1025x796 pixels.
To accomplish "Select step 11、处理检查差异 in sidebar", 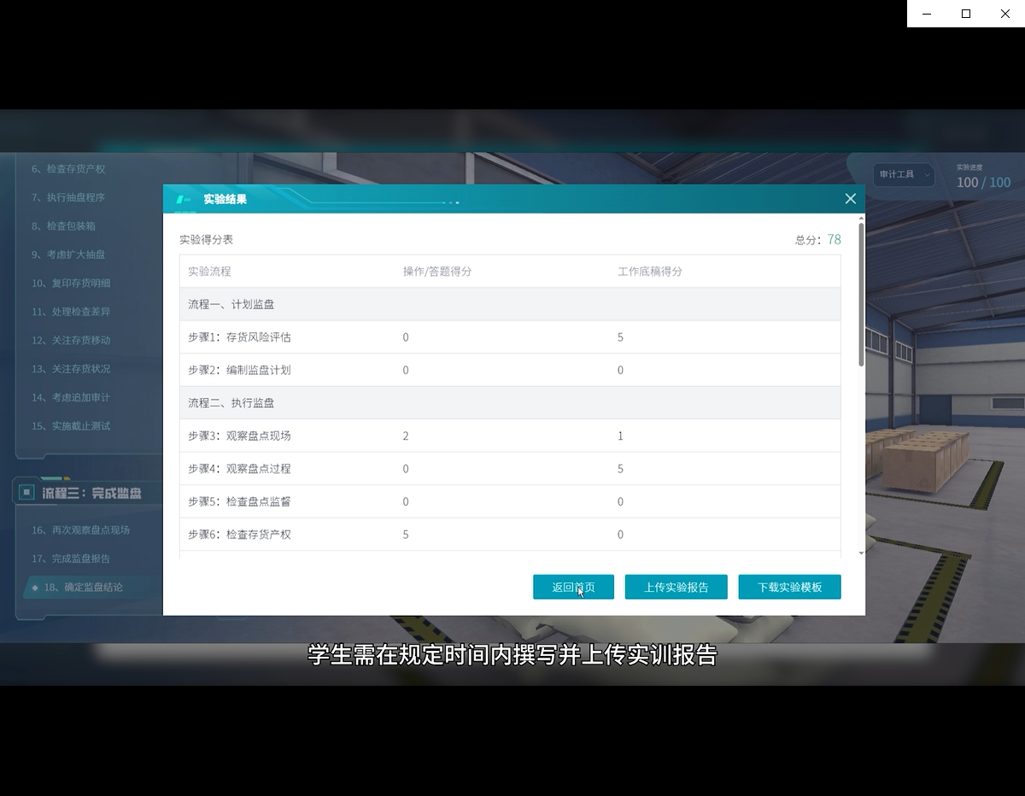I will 71,312.
